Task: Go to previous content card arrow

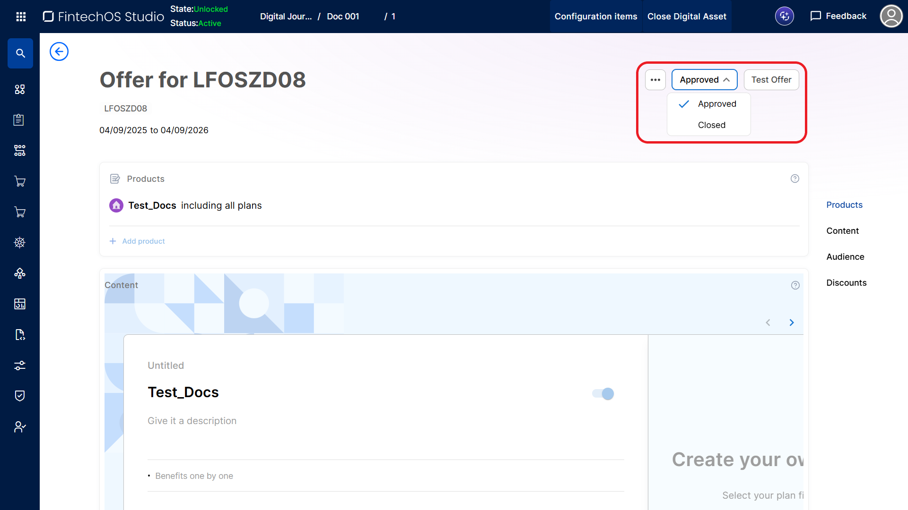Action: pos(768,323)
